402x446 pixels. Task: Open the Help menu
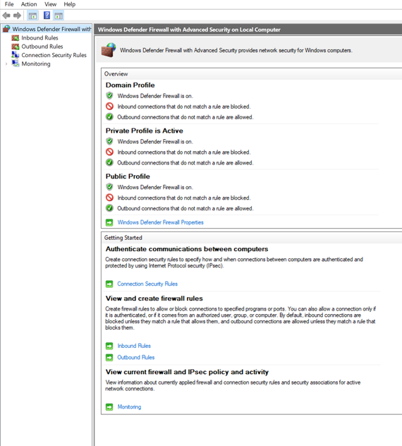(x=69, y=4)
